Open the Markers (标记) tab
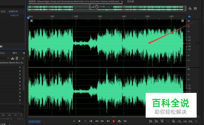The height and width of the screenshot is (125, 204). coord(3,53)
